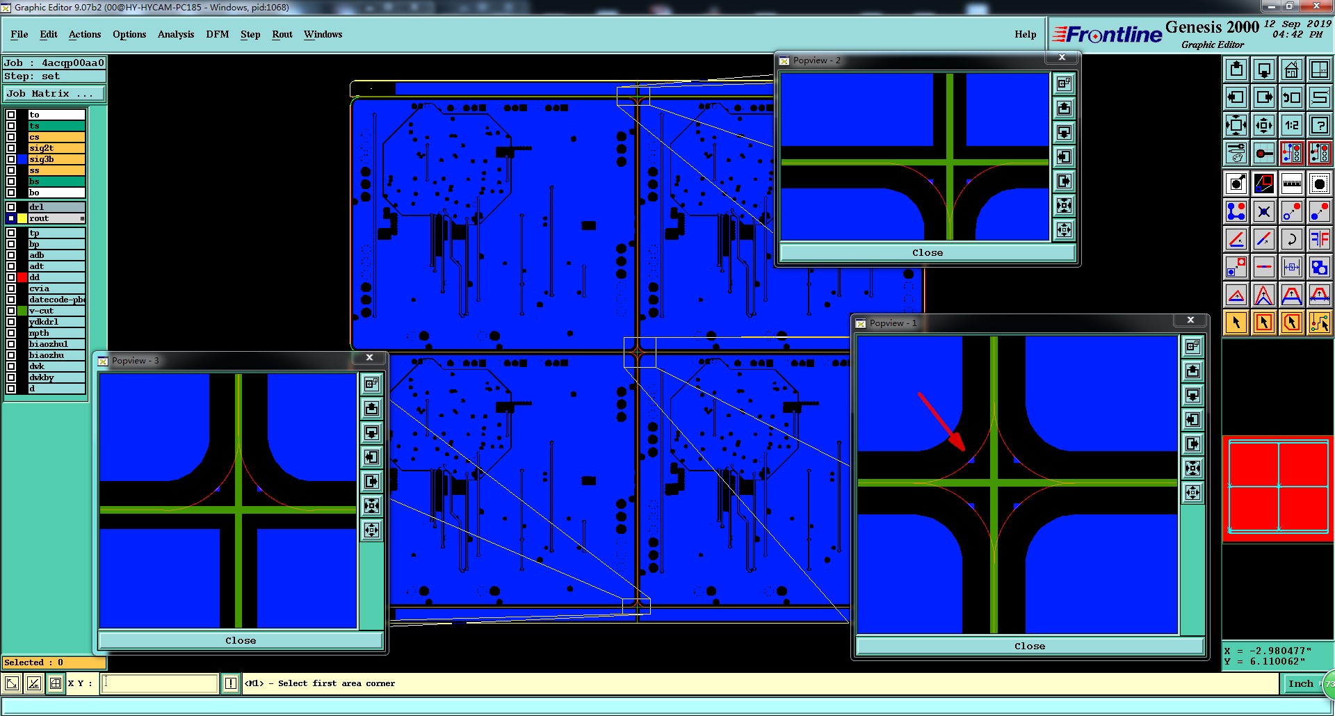
Task: Click the delete point (X) tool icon
Action: (x=1264, y=211)
